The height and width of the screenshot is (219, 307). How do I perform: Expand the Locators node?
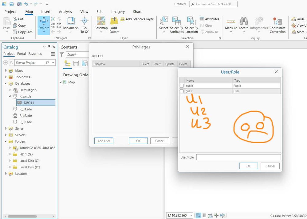click(x=6, y=174)
